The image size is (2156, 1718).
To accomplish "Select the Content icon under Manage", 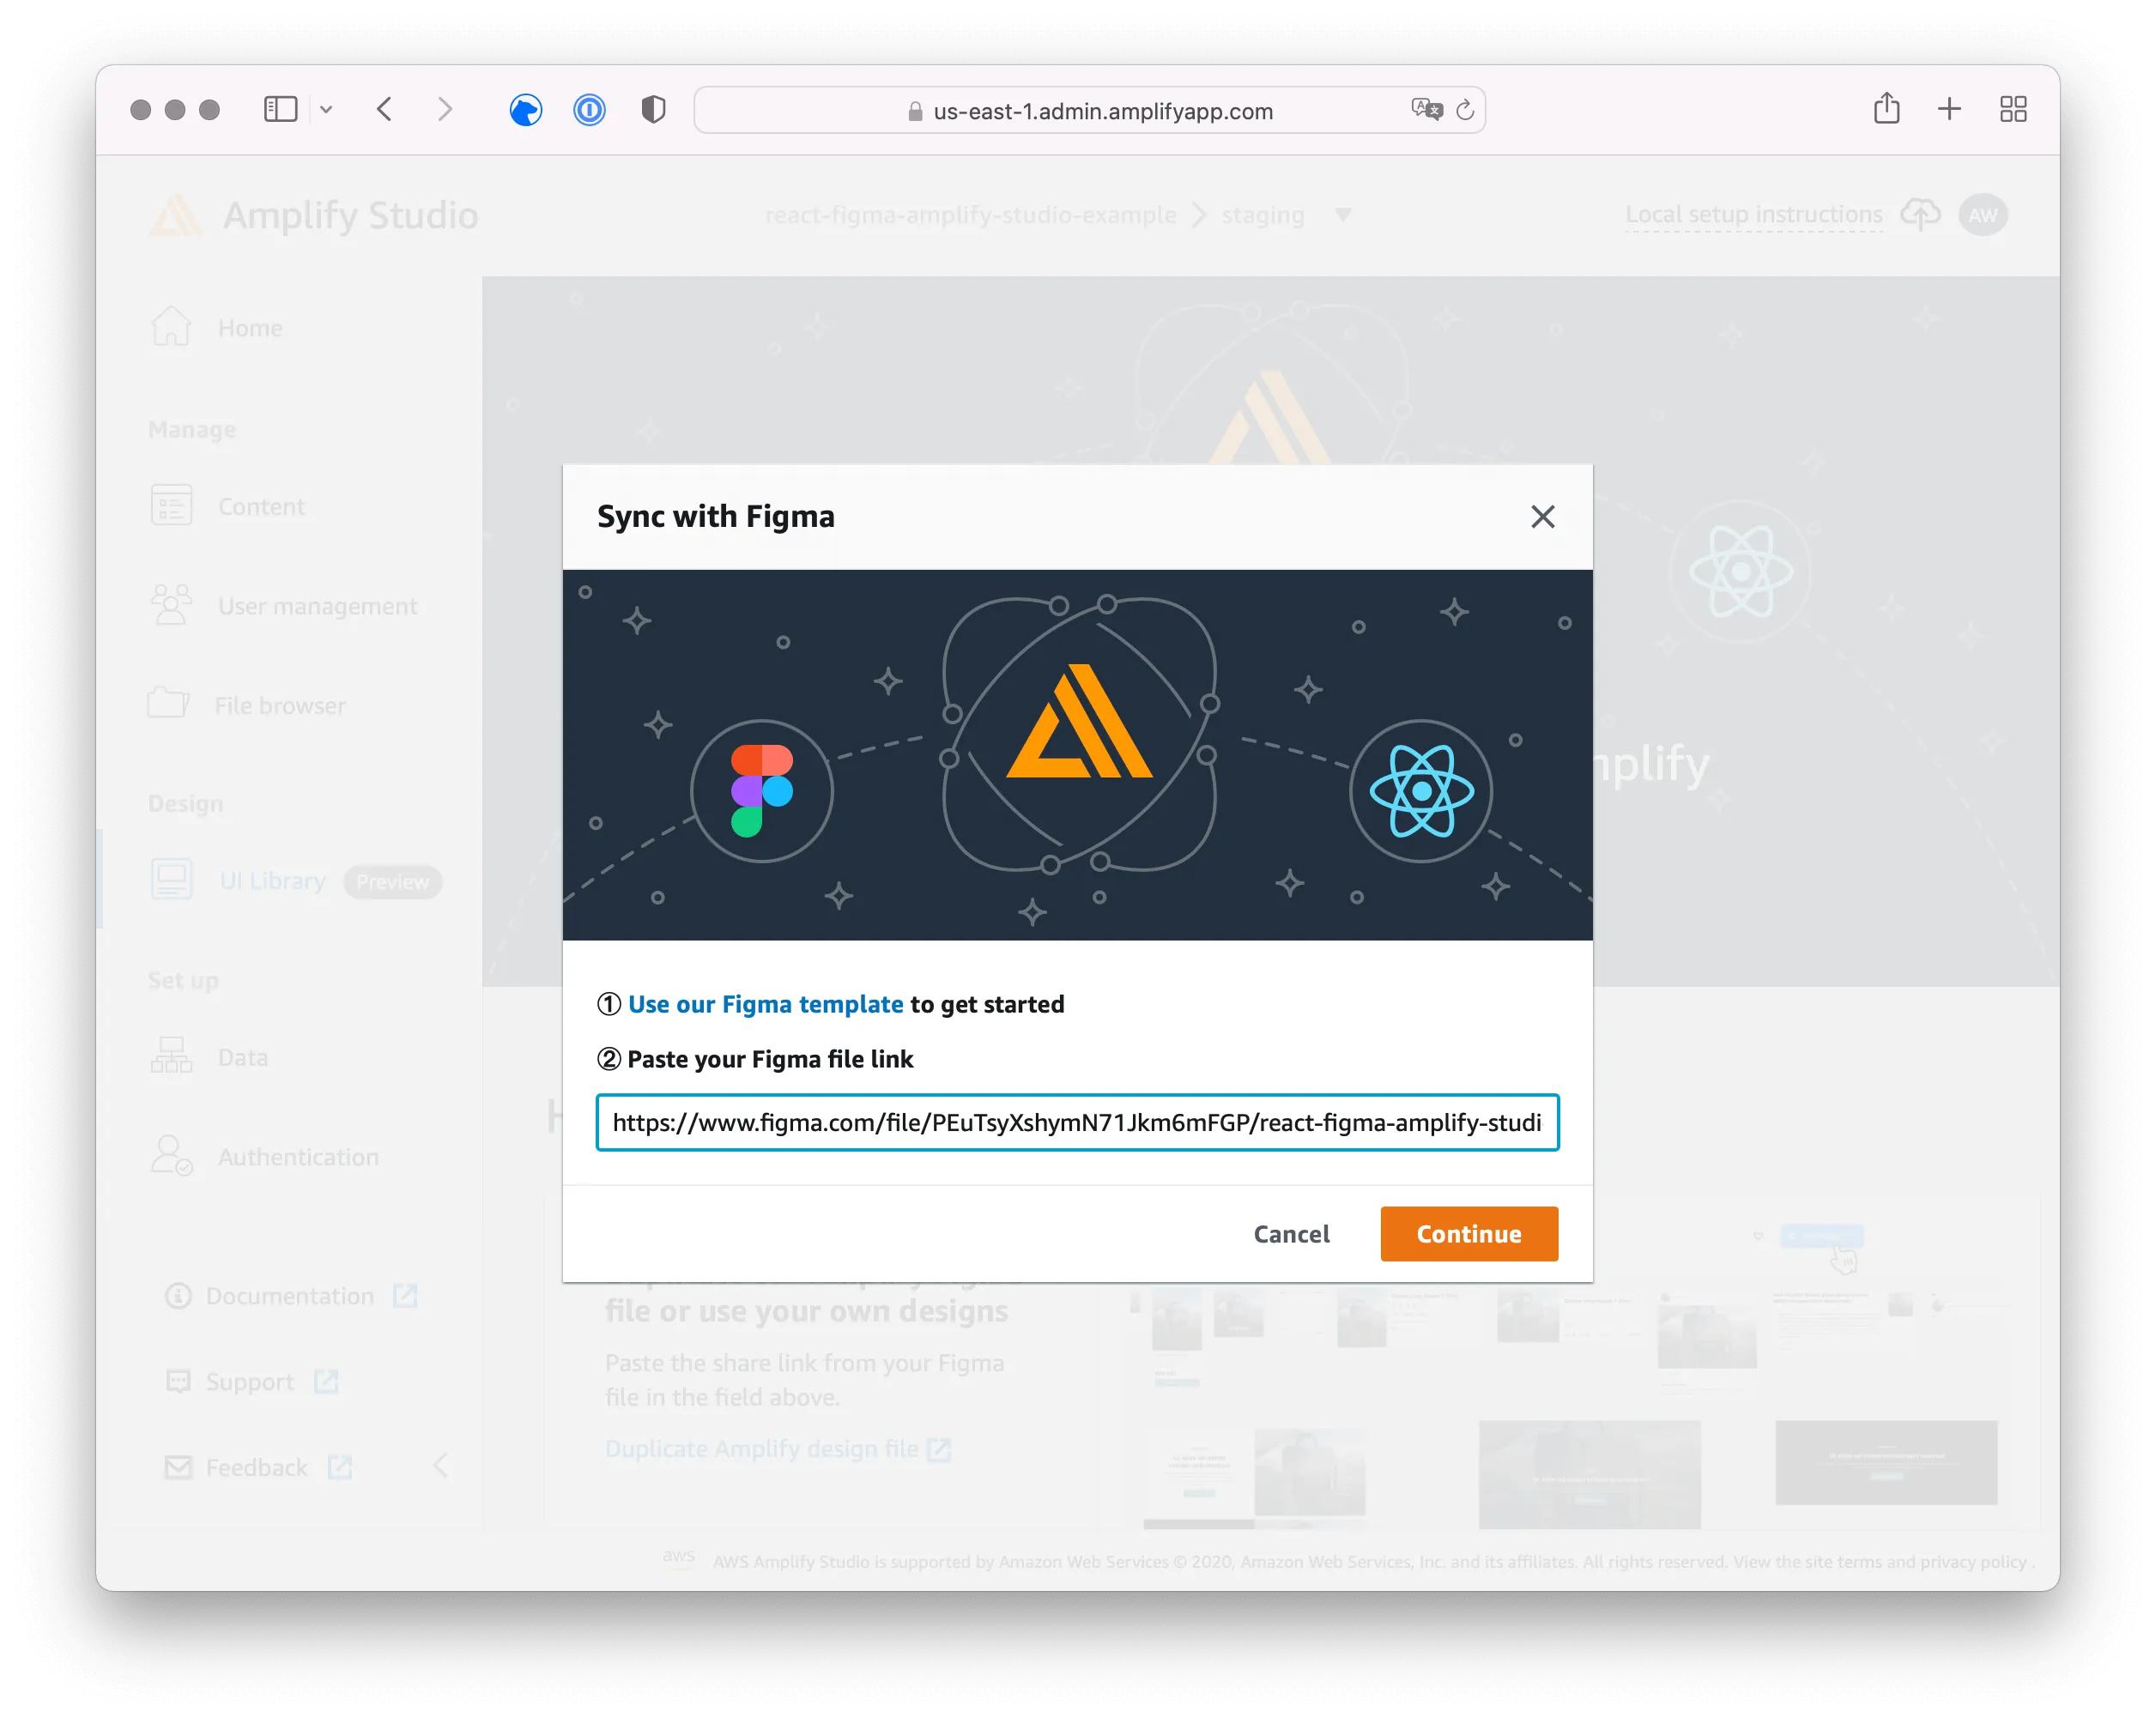I will point(171,505).
